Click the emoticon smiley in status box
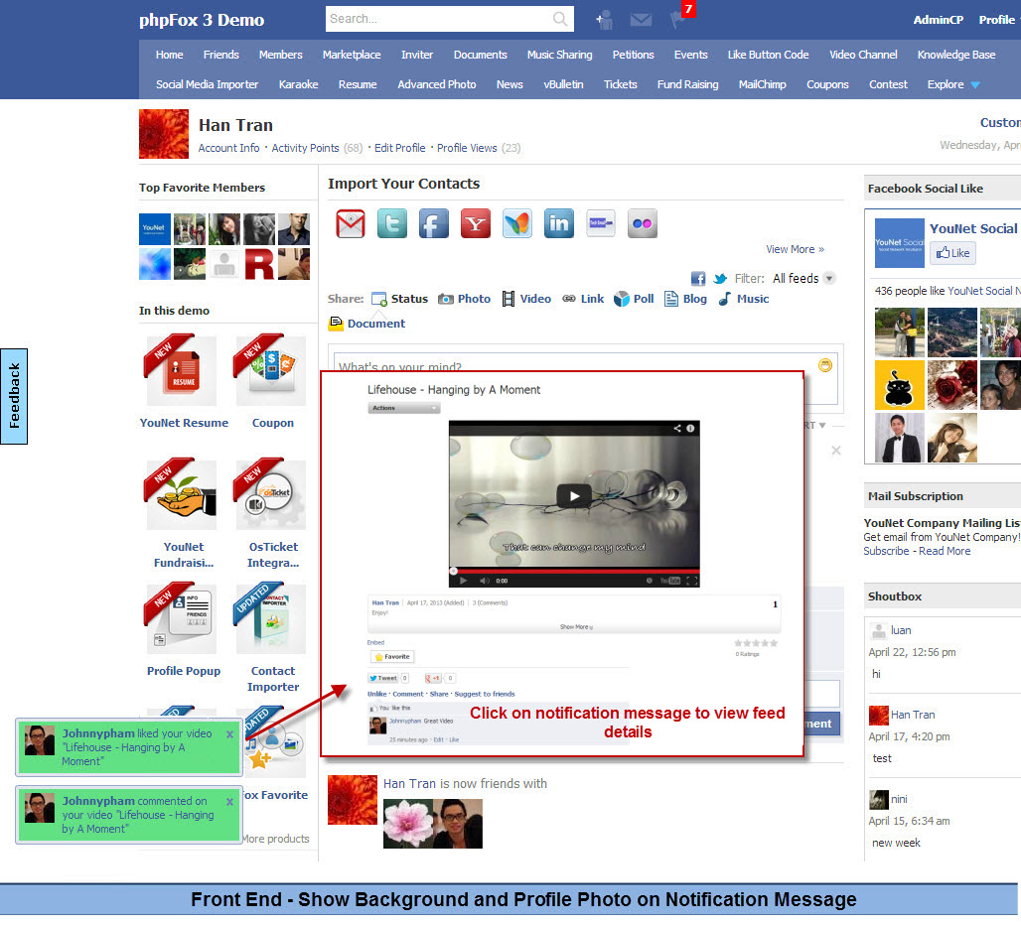The width and height of the screenshot is (1021, 925). pyautogui.click(x=825, y=365)
